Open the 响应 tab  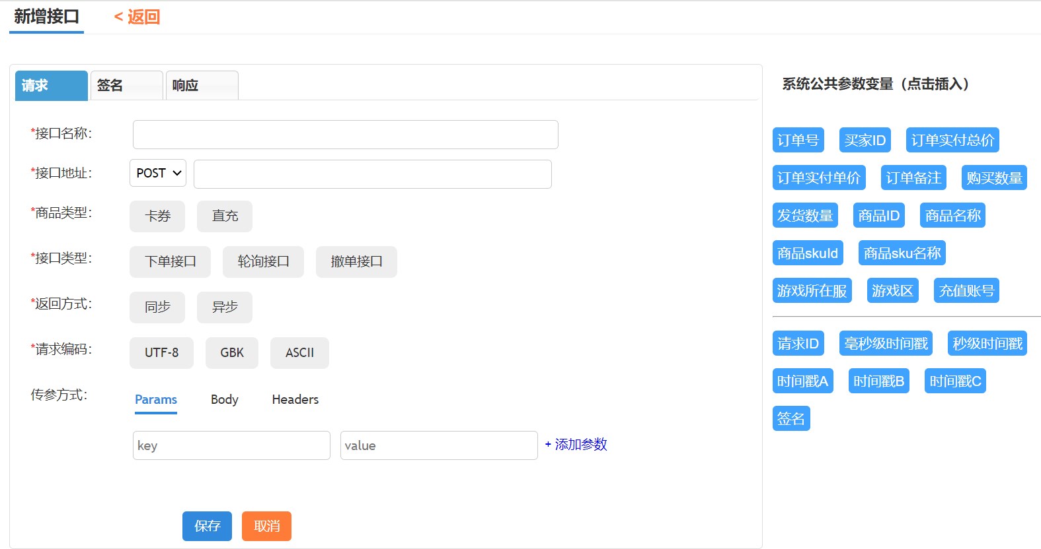202,86
